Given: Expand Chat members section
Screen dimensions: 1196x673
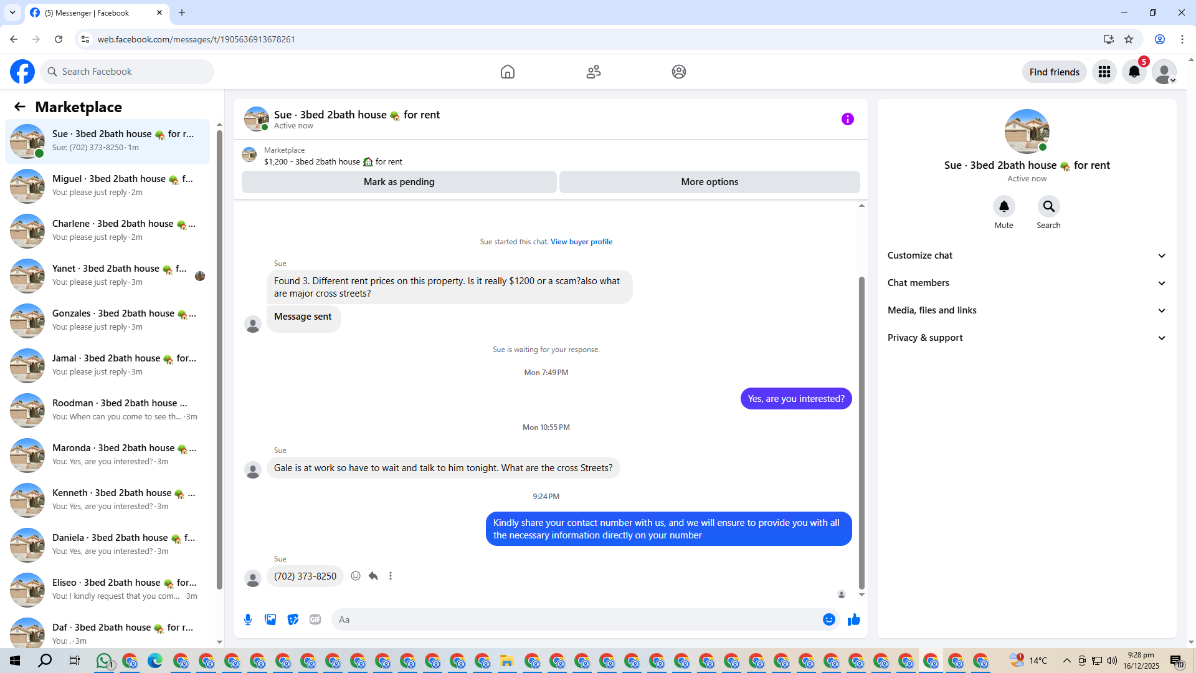Looking at the screenshot, I should 1027,283.
